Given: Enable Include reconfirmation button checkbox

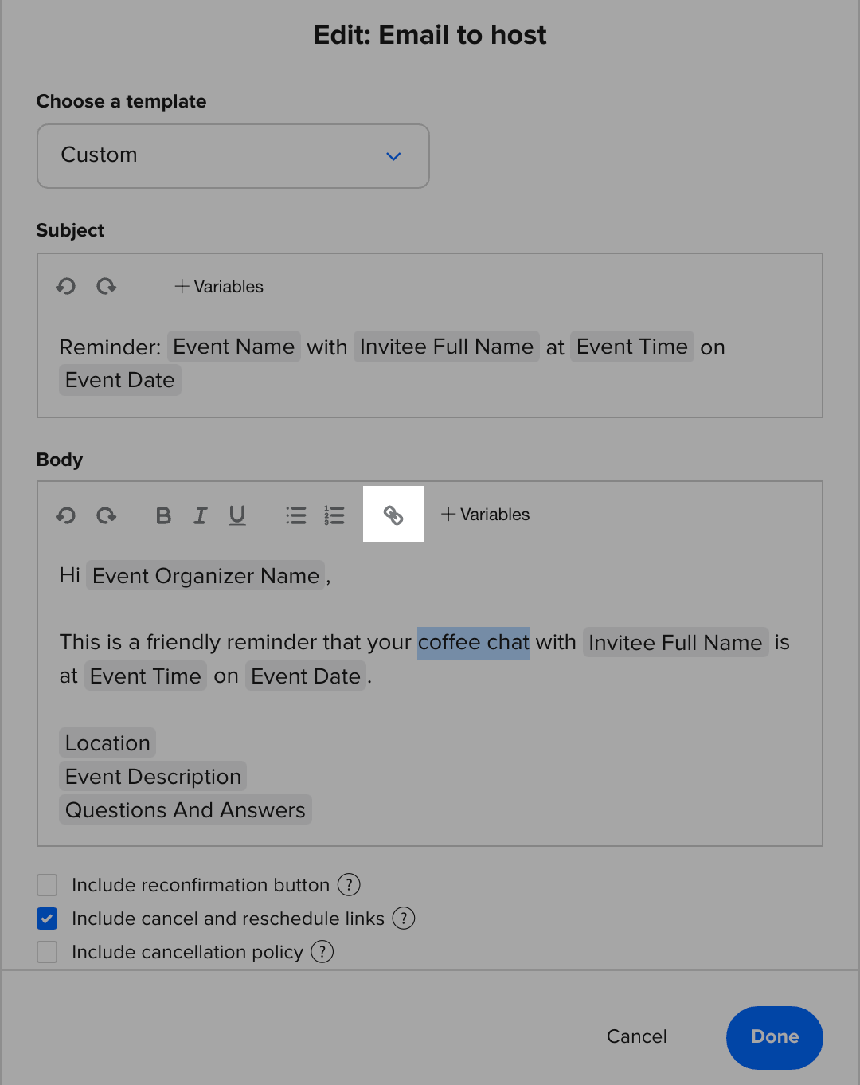Looking at the screenshot, I should pyautogui.click(x=47, y=885).
